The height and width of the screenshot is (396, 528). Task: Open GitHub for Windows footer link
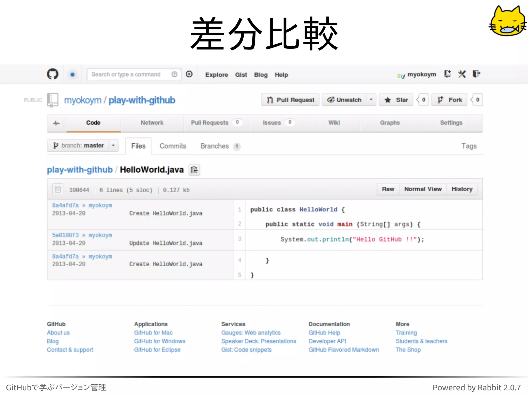pyautogui.click(x=160, y=341)
